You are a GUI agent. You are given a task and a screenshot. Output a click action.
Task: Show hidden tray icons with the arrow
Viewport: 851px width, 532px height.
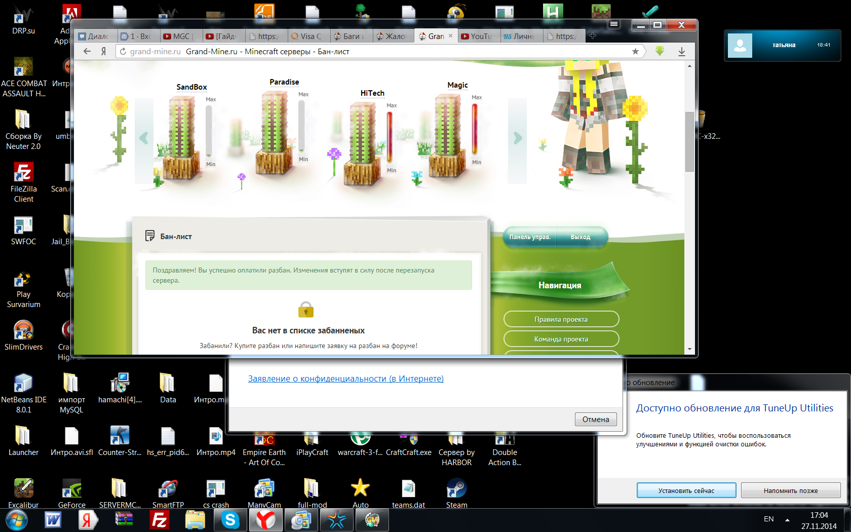[x=787, y=520]
